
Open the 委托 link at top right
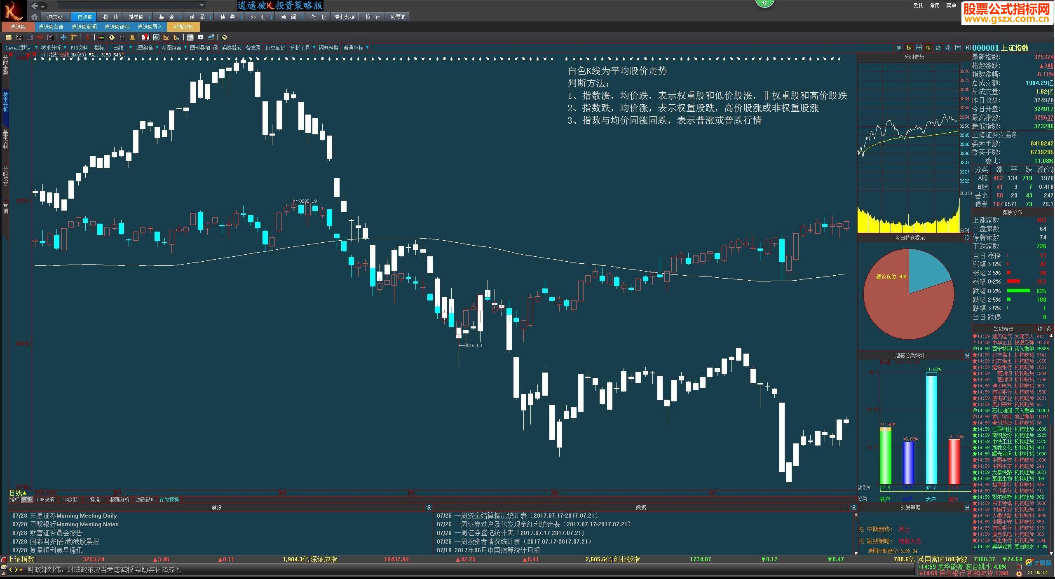coord(918,5)
